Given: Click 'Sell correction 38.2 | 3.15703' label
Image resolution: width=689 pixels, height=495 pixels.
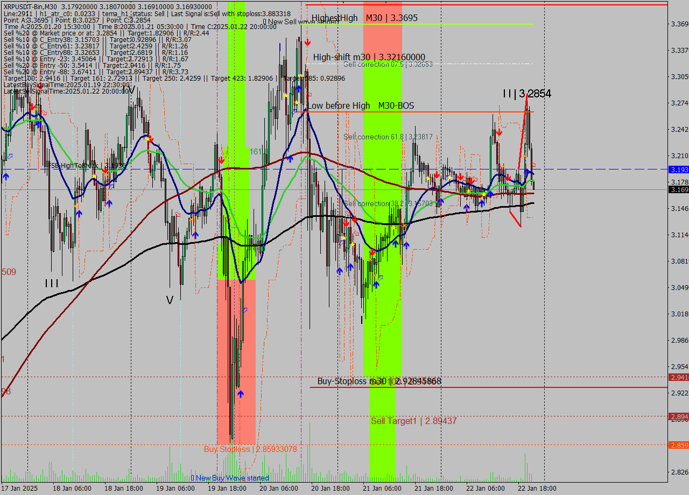Looking at the screenshot, I should 388,204.
